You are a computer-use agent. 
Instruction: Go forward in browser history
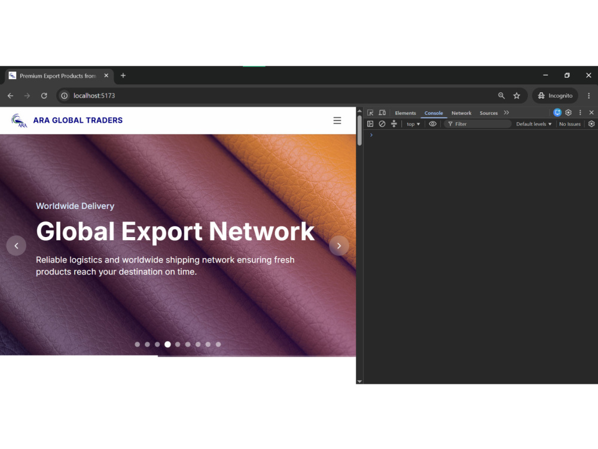click(x=27, y=96)
